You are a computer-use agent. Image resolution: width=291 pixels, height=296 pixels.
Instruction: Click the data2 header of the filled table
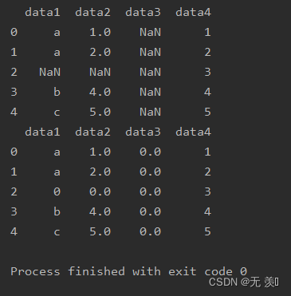(92, 132)
